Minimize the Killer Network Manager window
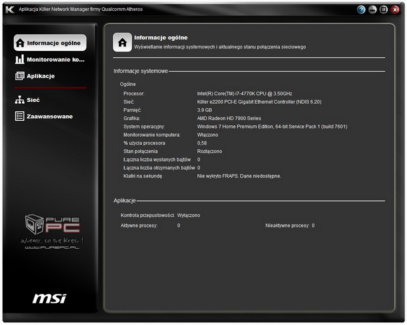The height and width of the screenshot is (325, 407). (x=373, y=10)
